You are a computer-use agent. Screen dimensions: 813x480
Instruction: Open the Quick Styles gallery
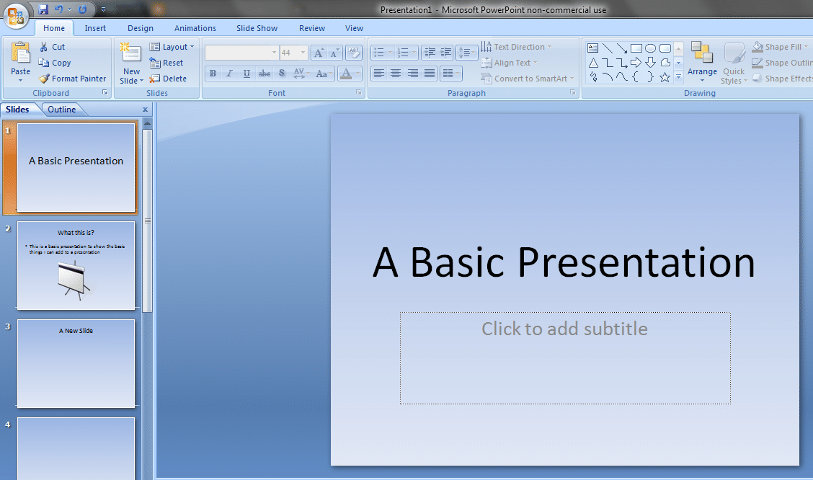pos(734,63)
